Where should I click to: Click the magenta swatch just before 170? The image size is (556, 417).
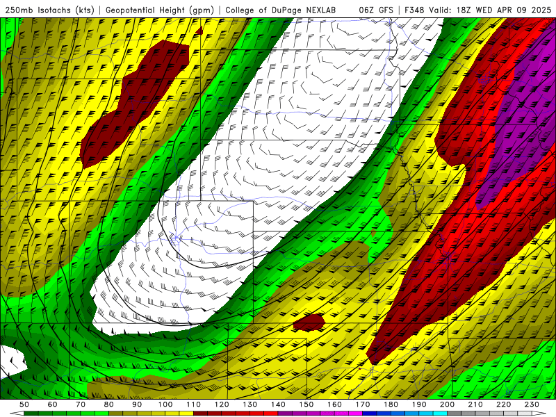coord(355,413)
